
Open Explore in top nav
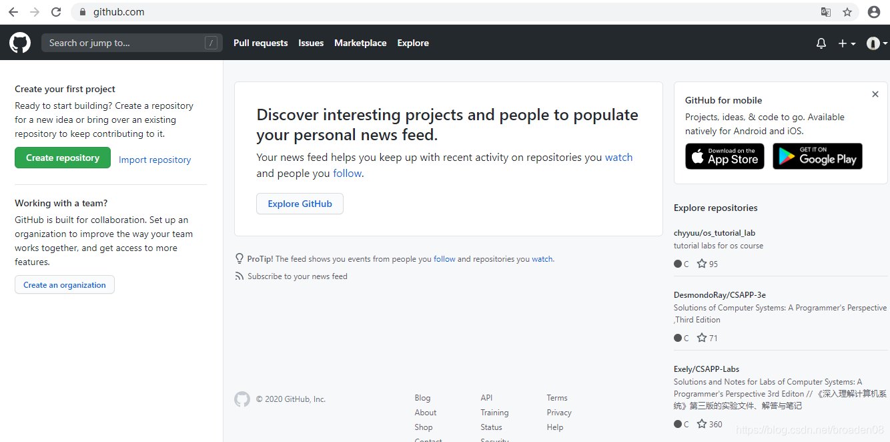(413, 43)
